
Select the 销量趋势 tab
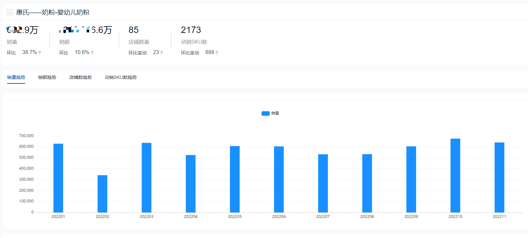click(x=16, y=77)
